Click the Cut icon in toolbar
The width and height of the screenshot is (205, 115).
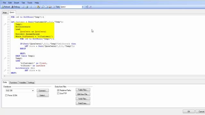pos(31,7)
